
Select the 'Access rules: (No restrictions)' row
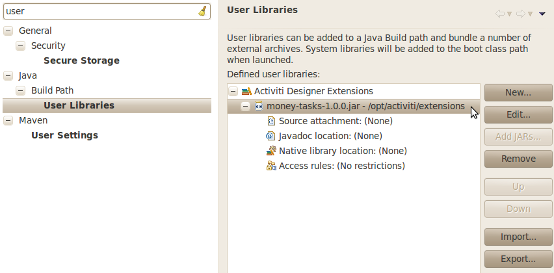(x=354, y=166)
